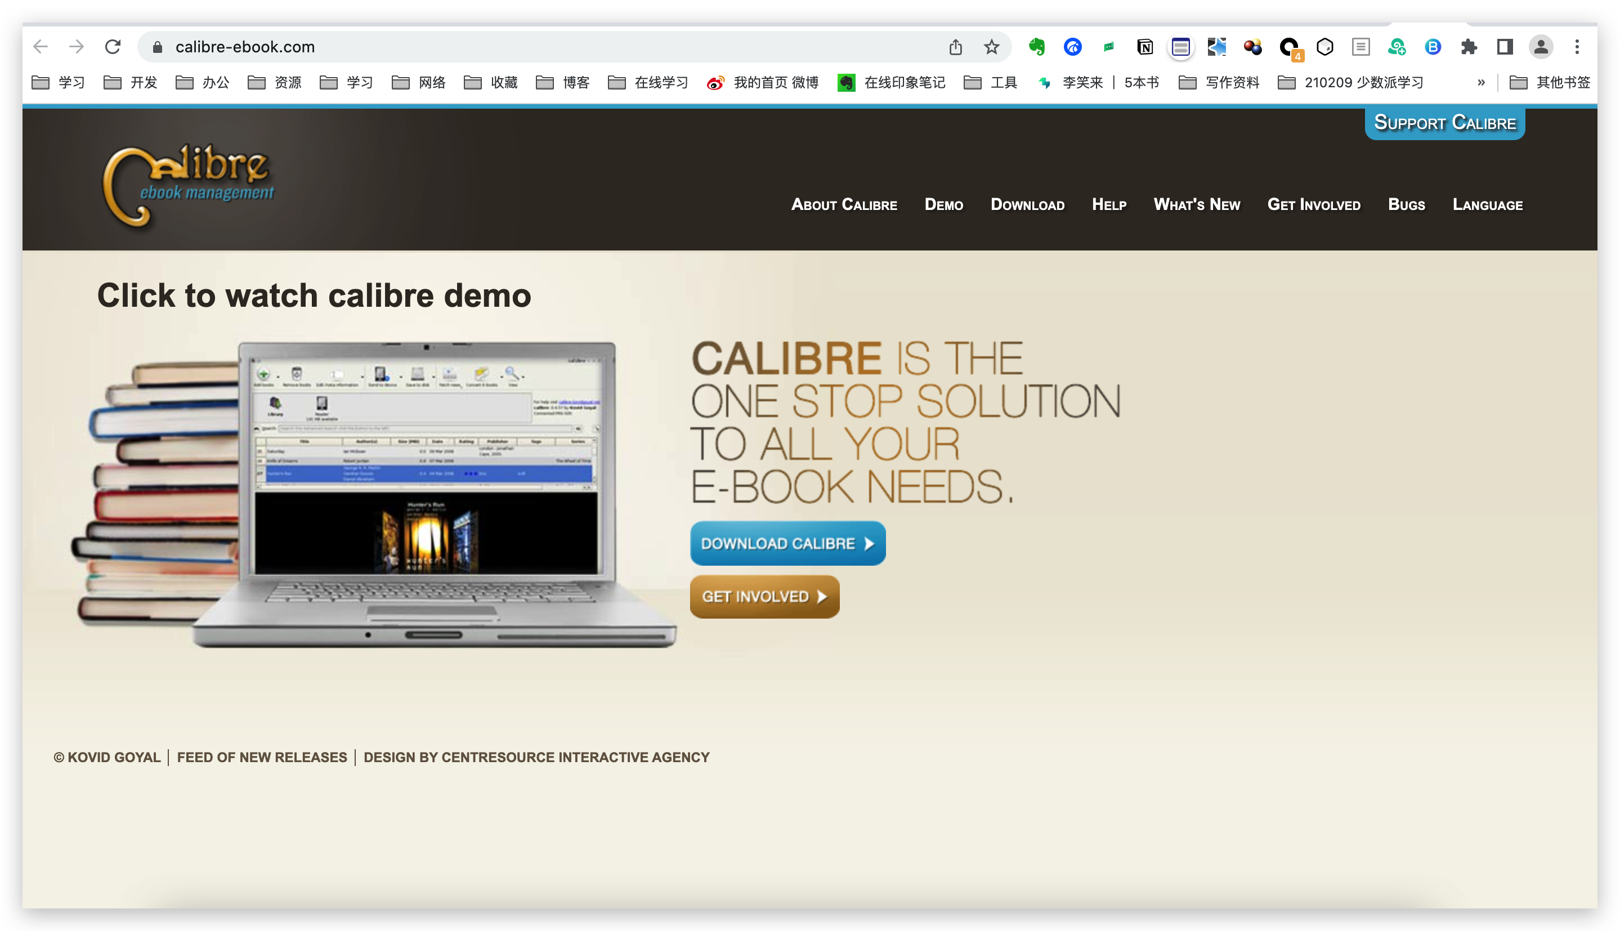Open the blue bird extension icon
The image size is (1620, 931).
click(x=1073, y=47)
